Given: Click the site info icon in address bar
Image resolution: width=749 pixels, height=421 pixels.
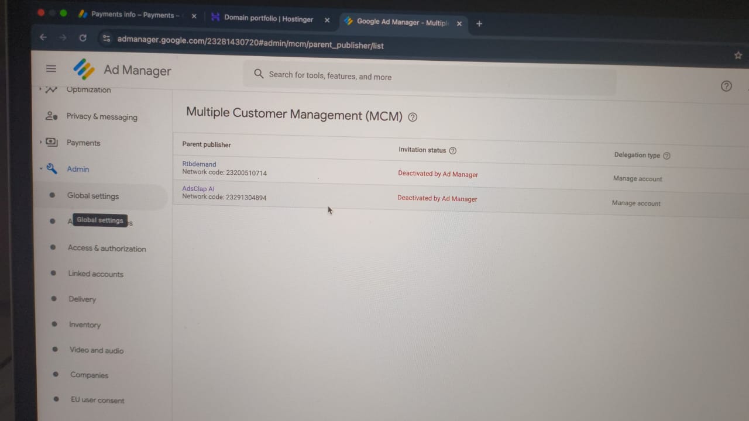Looking at the screenshot, I should 106,39.
